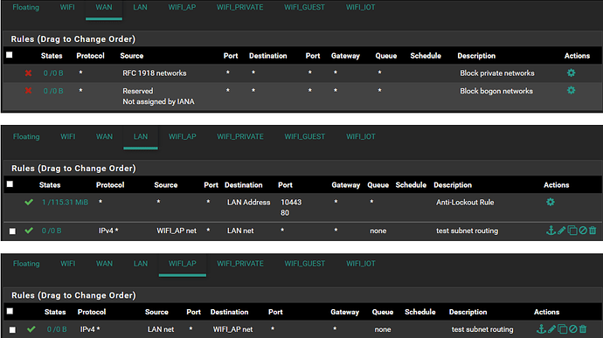Open WIFI_PRIVATE tab in the WIFI_AP panel
Viewport: 603px width, 338px height.
pos(240,264)
